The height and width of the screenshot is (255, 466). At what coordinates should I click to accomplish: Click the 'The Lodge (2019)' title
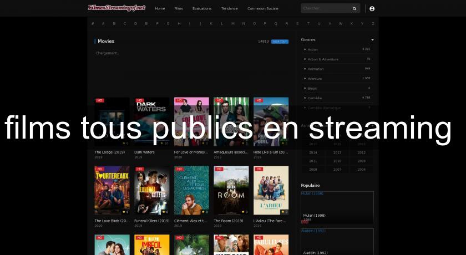110,152
